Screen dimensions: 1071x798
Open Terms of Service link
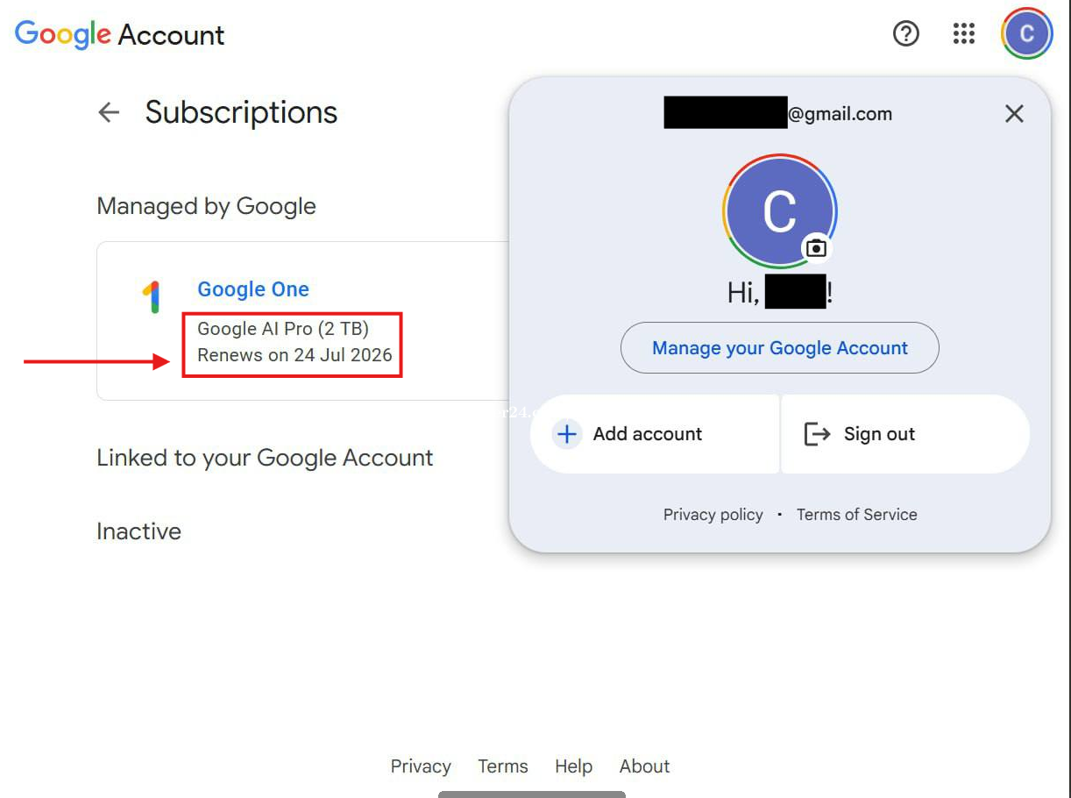coord(856,515)
